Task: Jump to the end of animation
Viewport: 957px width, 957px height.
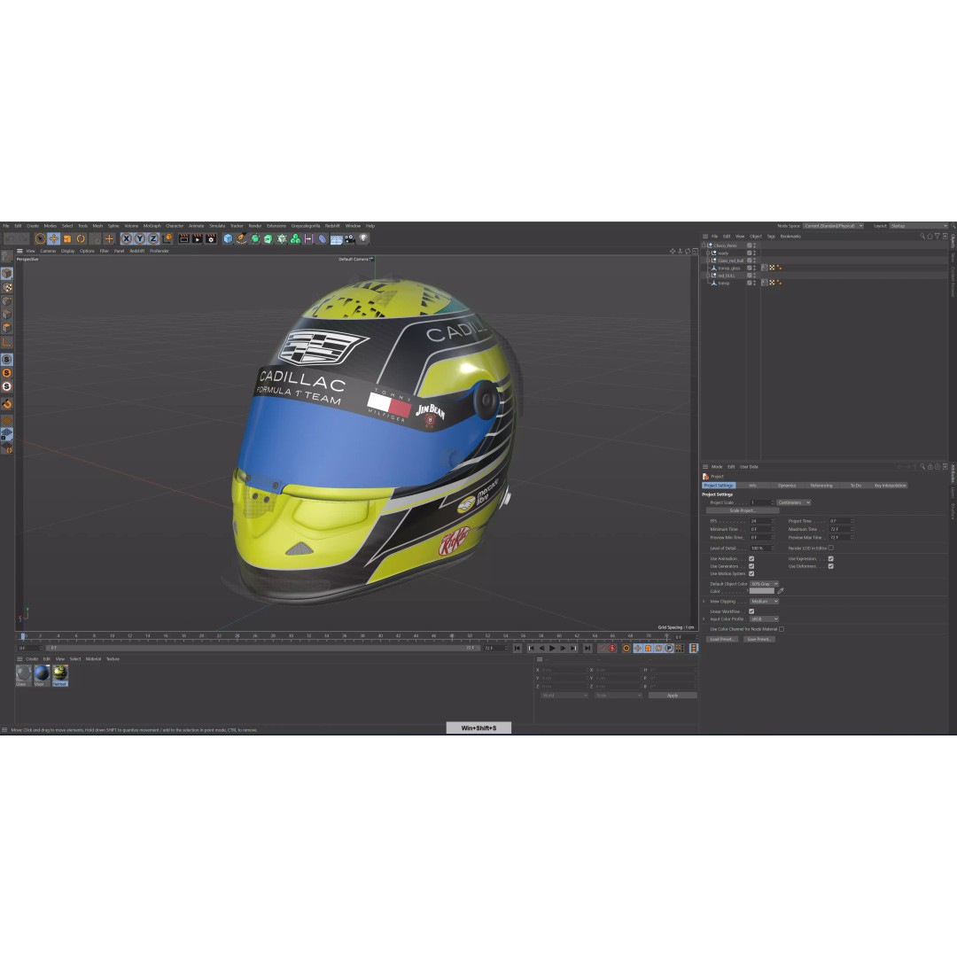Action: 587,649
